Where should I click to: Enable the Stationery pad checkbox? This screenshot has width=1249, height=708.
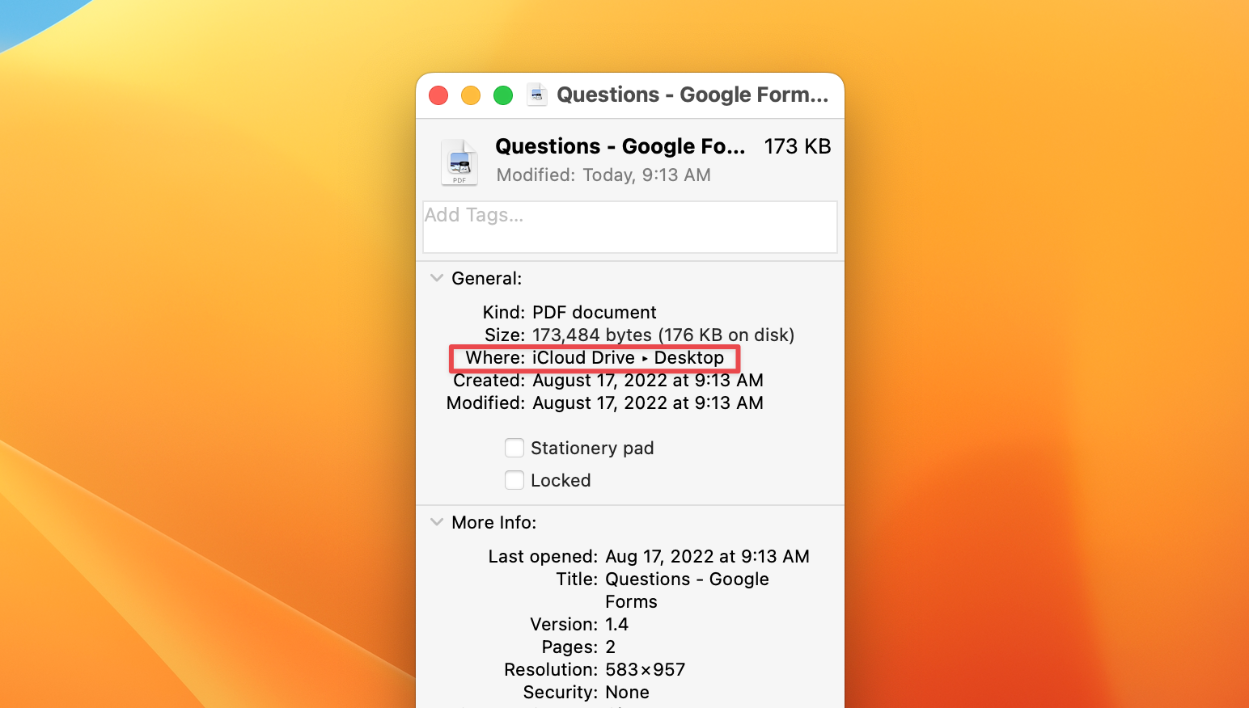(x=514, y=448)
